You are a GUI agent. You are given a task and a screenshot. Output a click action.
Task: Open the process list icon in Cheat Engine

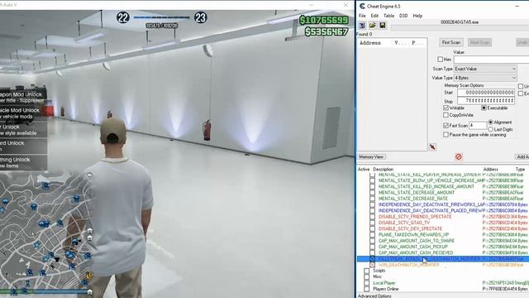point(362,26)
